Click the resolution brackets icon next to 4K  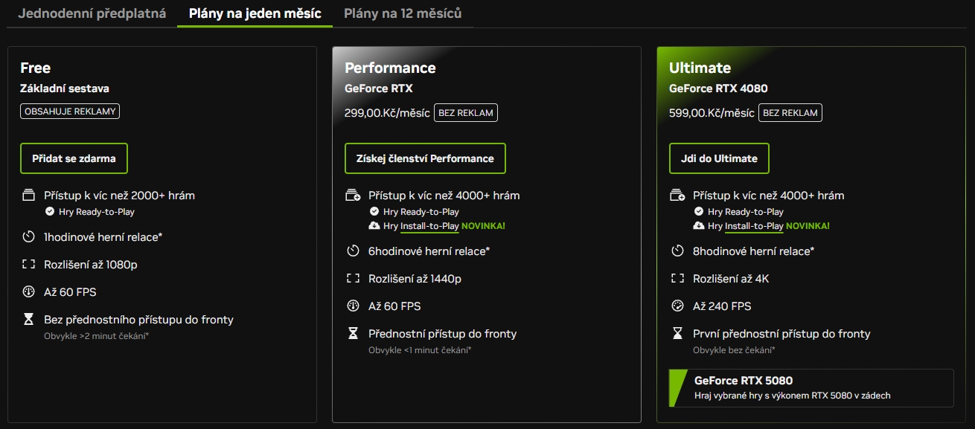click(678, 278)
